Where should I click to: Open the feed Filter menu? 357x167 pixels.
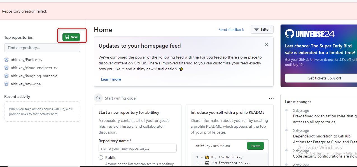pos(262,29)
